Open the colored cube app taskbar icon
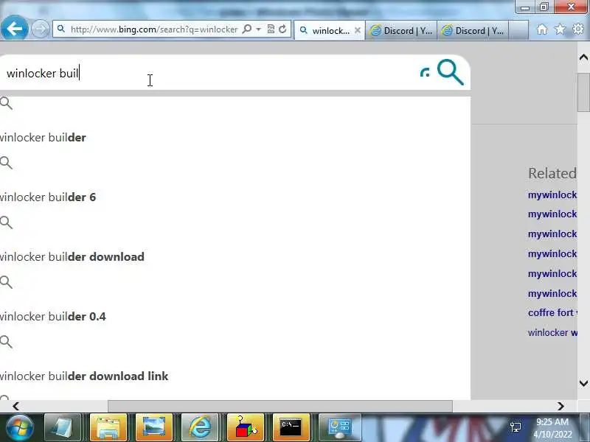The height and width of the screenshot is (442, 590). tap(246, 427)
